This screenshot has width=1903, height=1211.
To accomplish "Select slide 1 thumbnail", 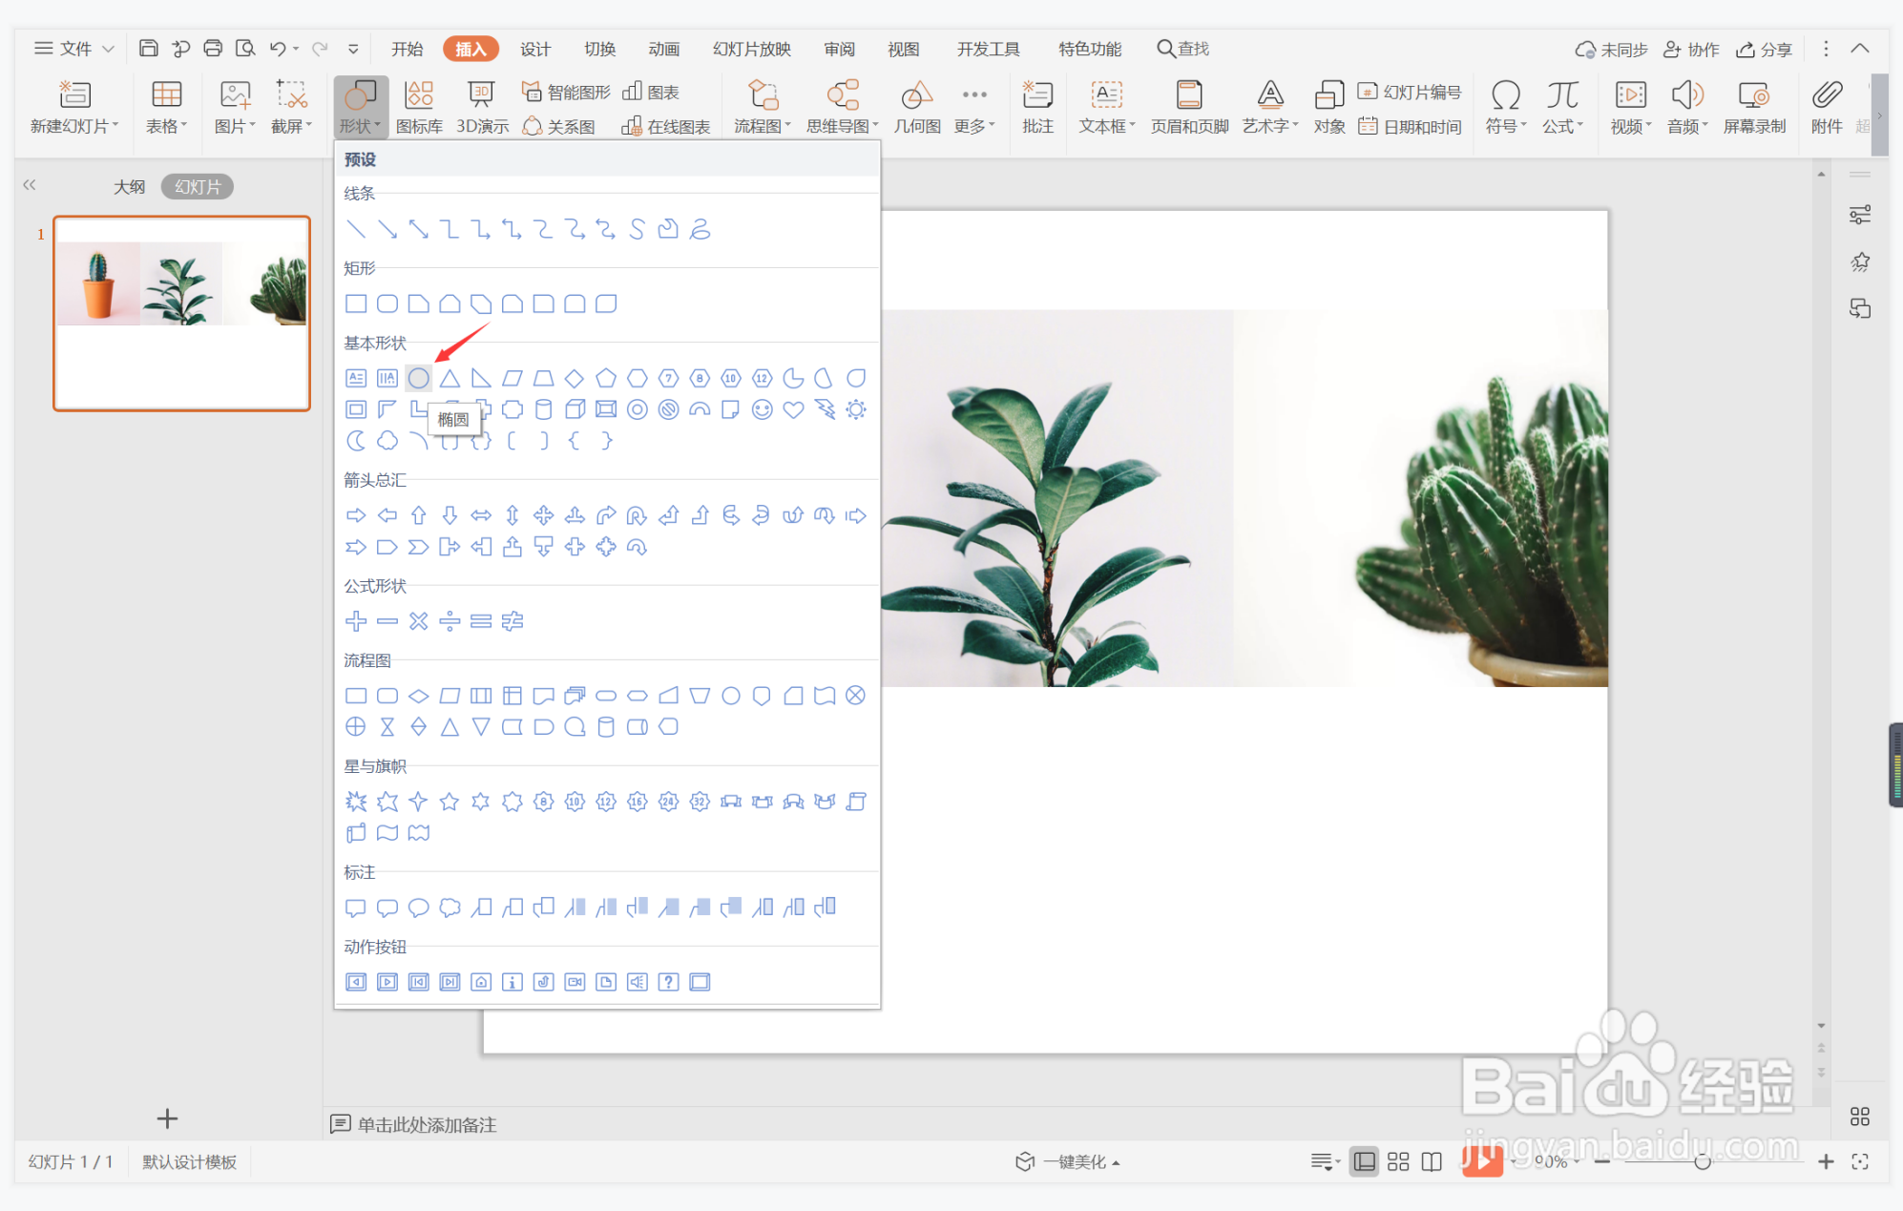I will click(x=181, y=313).
